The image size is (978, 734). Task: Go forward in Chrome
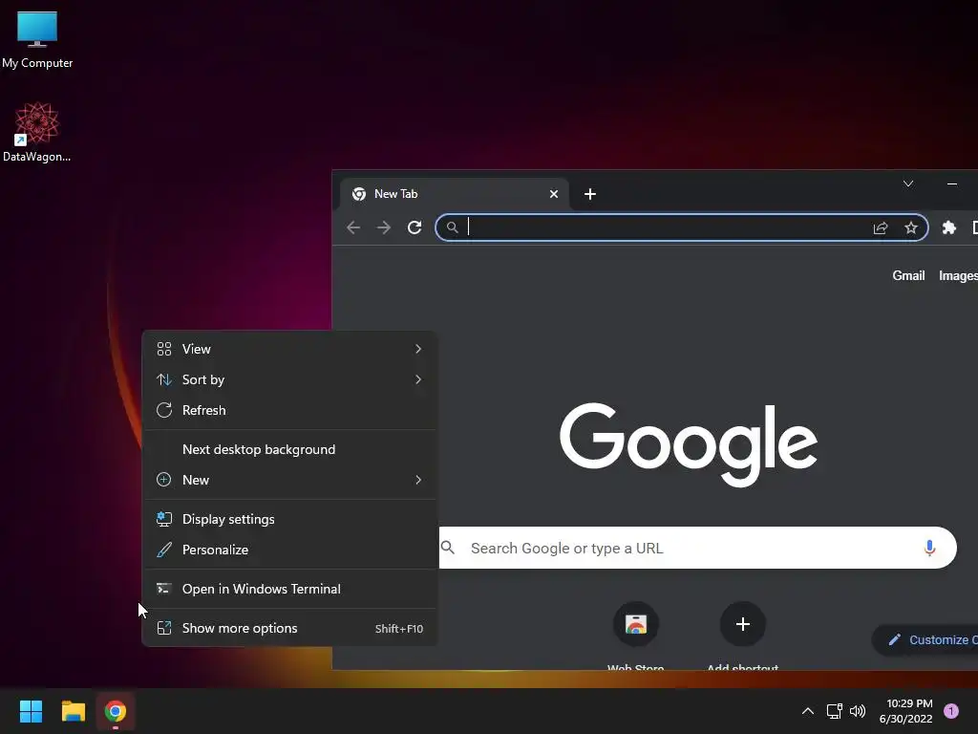(x=384, y=227)
